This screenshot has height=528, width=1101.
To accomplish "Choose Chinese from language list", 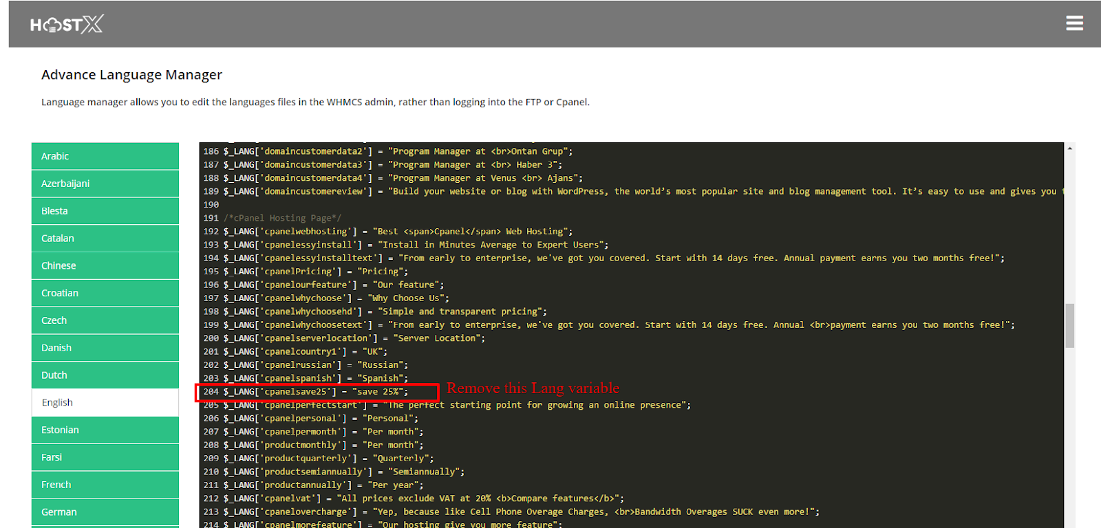I will (x=105, y=266).
